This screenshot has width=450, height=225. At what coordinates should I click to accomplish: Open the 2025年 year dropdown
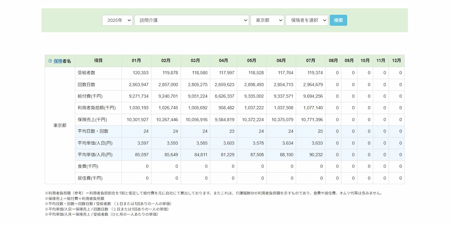tap(117, 20)
